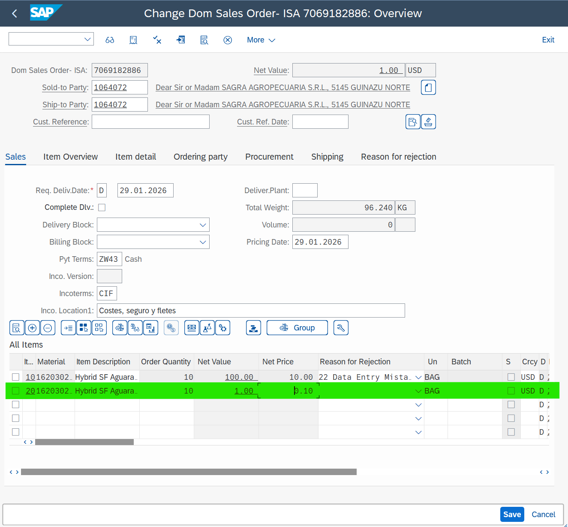568x527 pixels.
Task: Go to the Shipping tab
Action: click(x=327, y=157)
